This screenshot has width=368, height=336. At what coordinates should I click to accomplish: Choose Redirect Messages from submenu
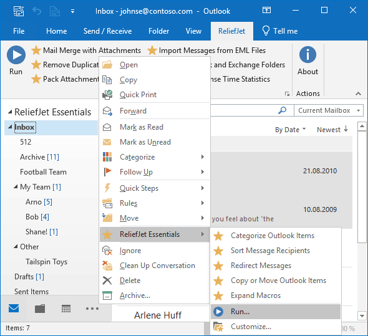point(276,266)
